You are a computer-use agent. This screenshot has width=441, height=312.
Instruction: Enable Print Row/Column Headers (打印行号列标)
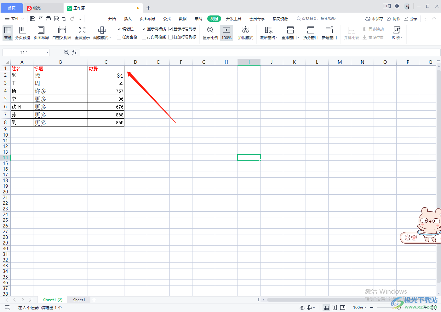click(x=170, y=37)
